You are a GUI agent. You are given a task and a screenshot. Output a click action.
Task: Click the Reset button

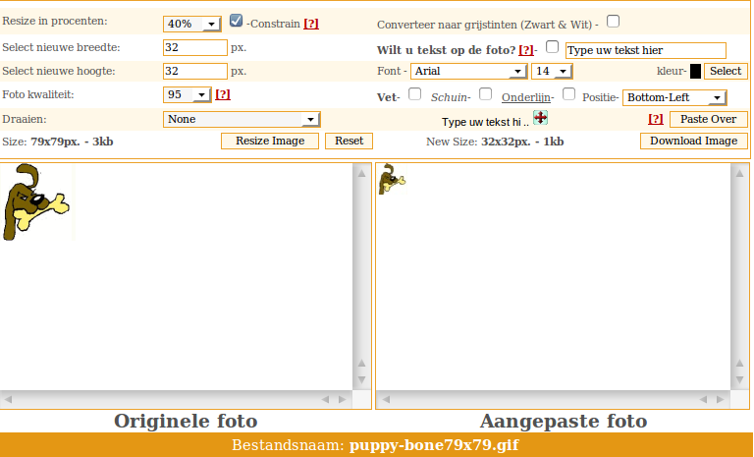350,142
